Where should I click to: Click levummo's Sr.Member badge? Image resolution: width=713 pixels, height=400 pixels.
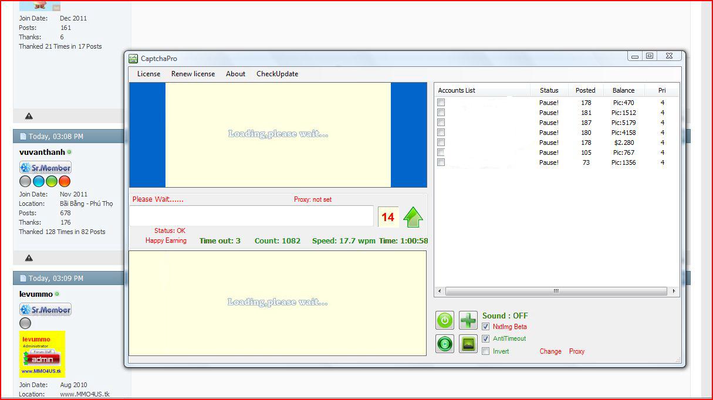pyautogui.click(x=45, y=310)
